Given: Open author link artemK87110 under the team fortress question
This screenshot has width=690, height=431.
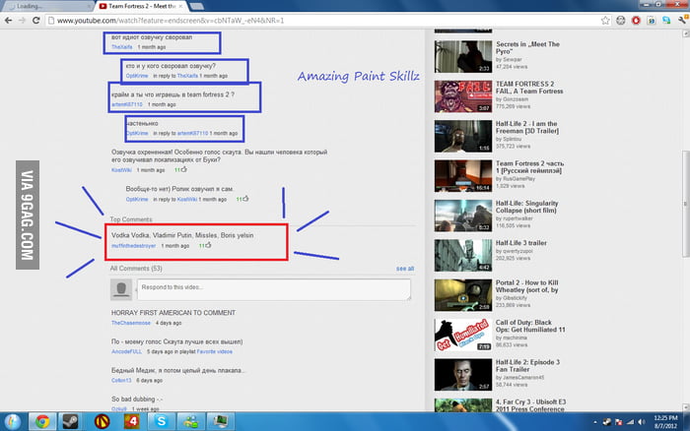Looking at the screenshot, I should point(127,104).
